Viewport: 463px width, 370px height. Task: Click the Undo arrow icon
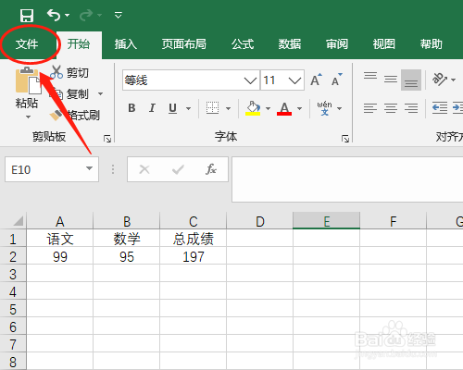point(54,15)
